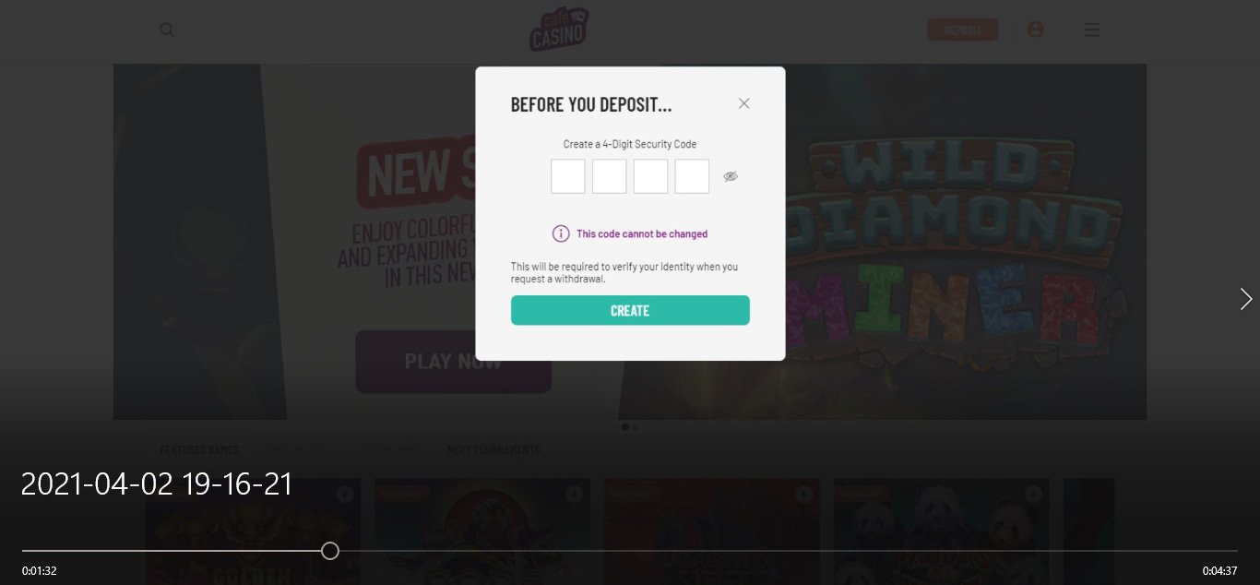Switch to the Featured Games tab
1260x585 pixels.
pyautogui.click(x=199, y=450)
